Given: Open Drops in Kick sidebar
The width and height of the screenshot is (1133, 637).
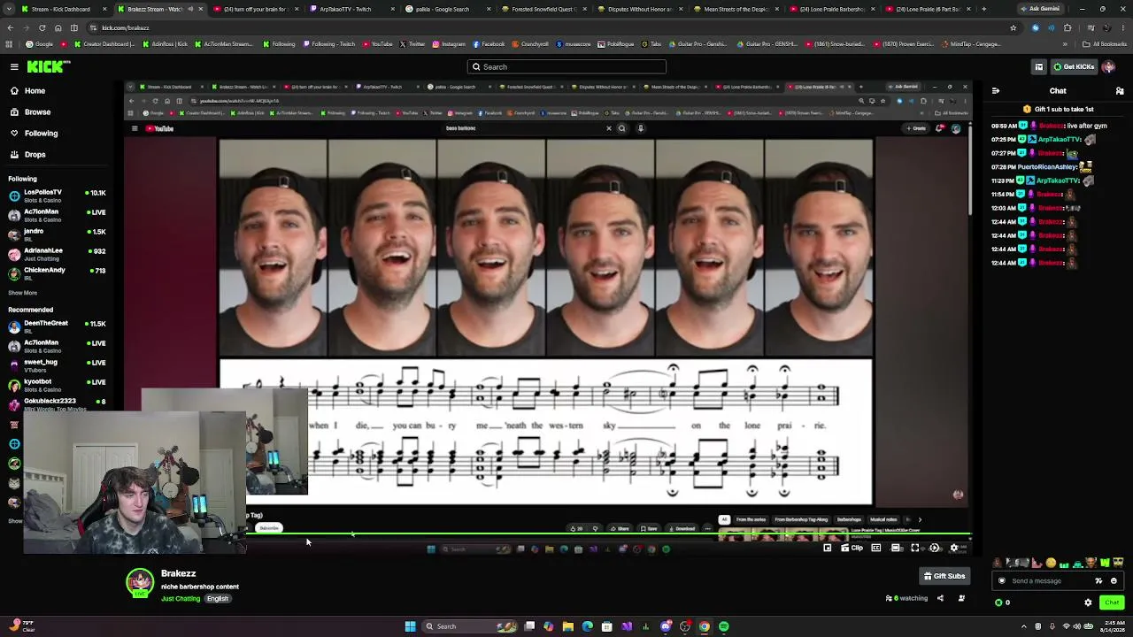Looking at the screenshot, I should [35, 155].
